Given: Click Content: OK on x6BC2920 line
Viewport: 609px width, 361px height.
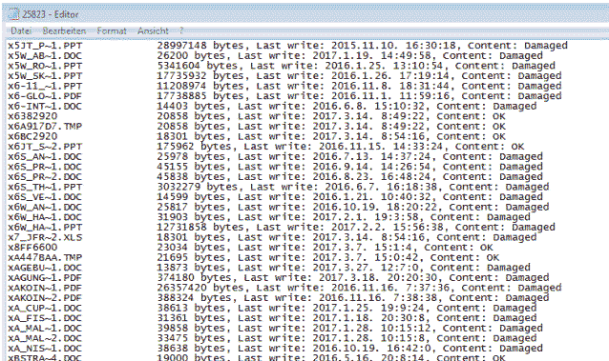Looking at the screenshot, I should click(x=472, y=136).
